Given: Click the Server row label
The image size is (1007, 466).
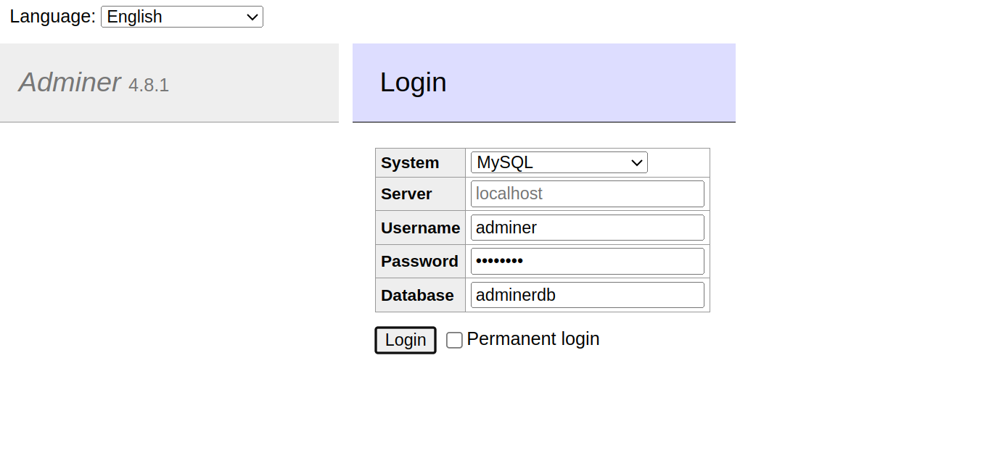Looking at the screenshot, I should (x=406, y=194).
